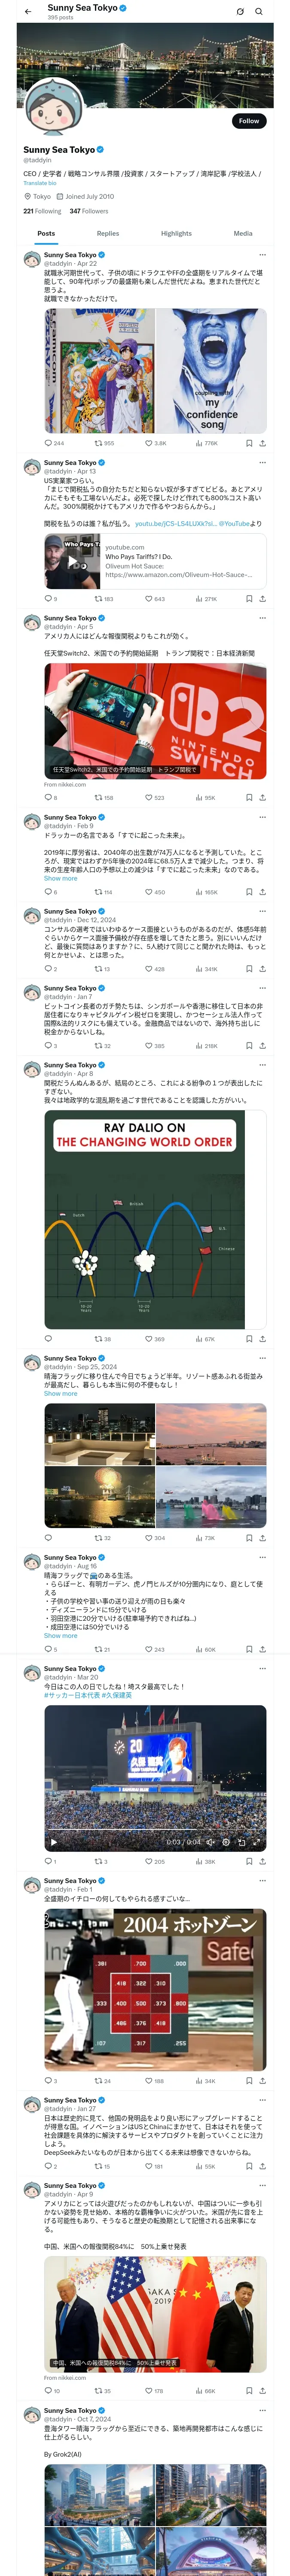Open the Highlights tab
Screen dimensions: 290x2576
[x=176, y=233]
